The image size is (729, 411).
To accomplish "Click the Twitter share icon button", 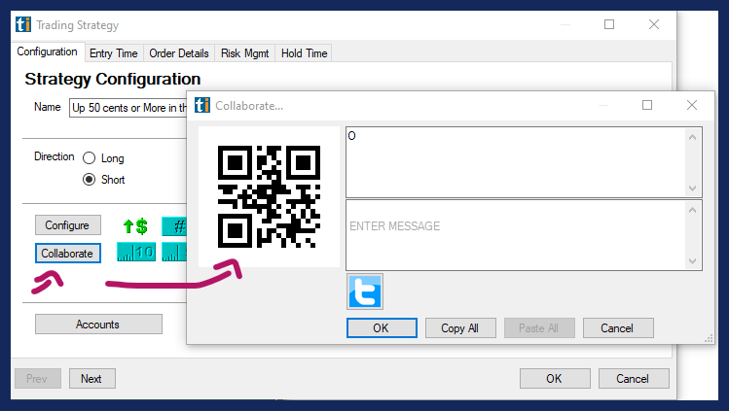I will click(x=365, y=291).
